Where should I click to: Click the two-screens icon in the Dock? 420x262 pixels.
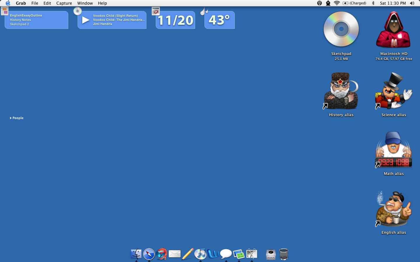coord(239,254)
